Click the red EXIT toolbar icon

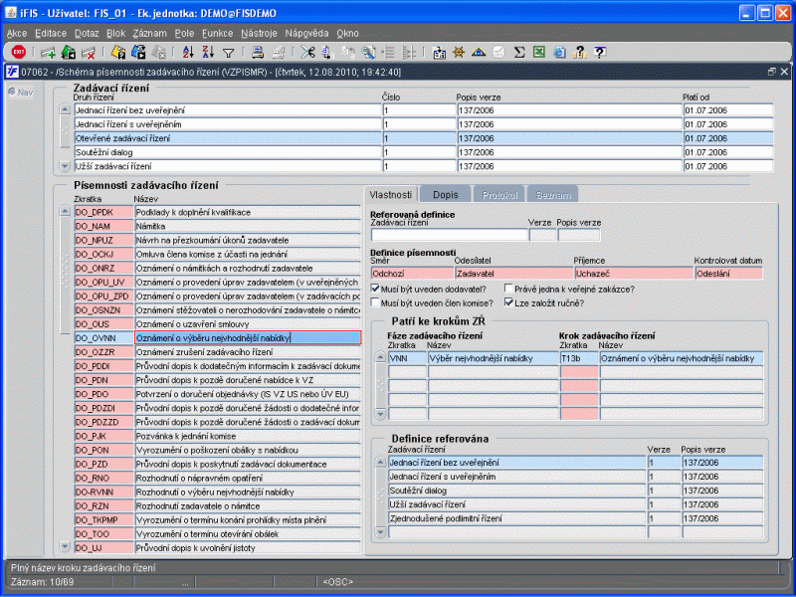point(18,53)
